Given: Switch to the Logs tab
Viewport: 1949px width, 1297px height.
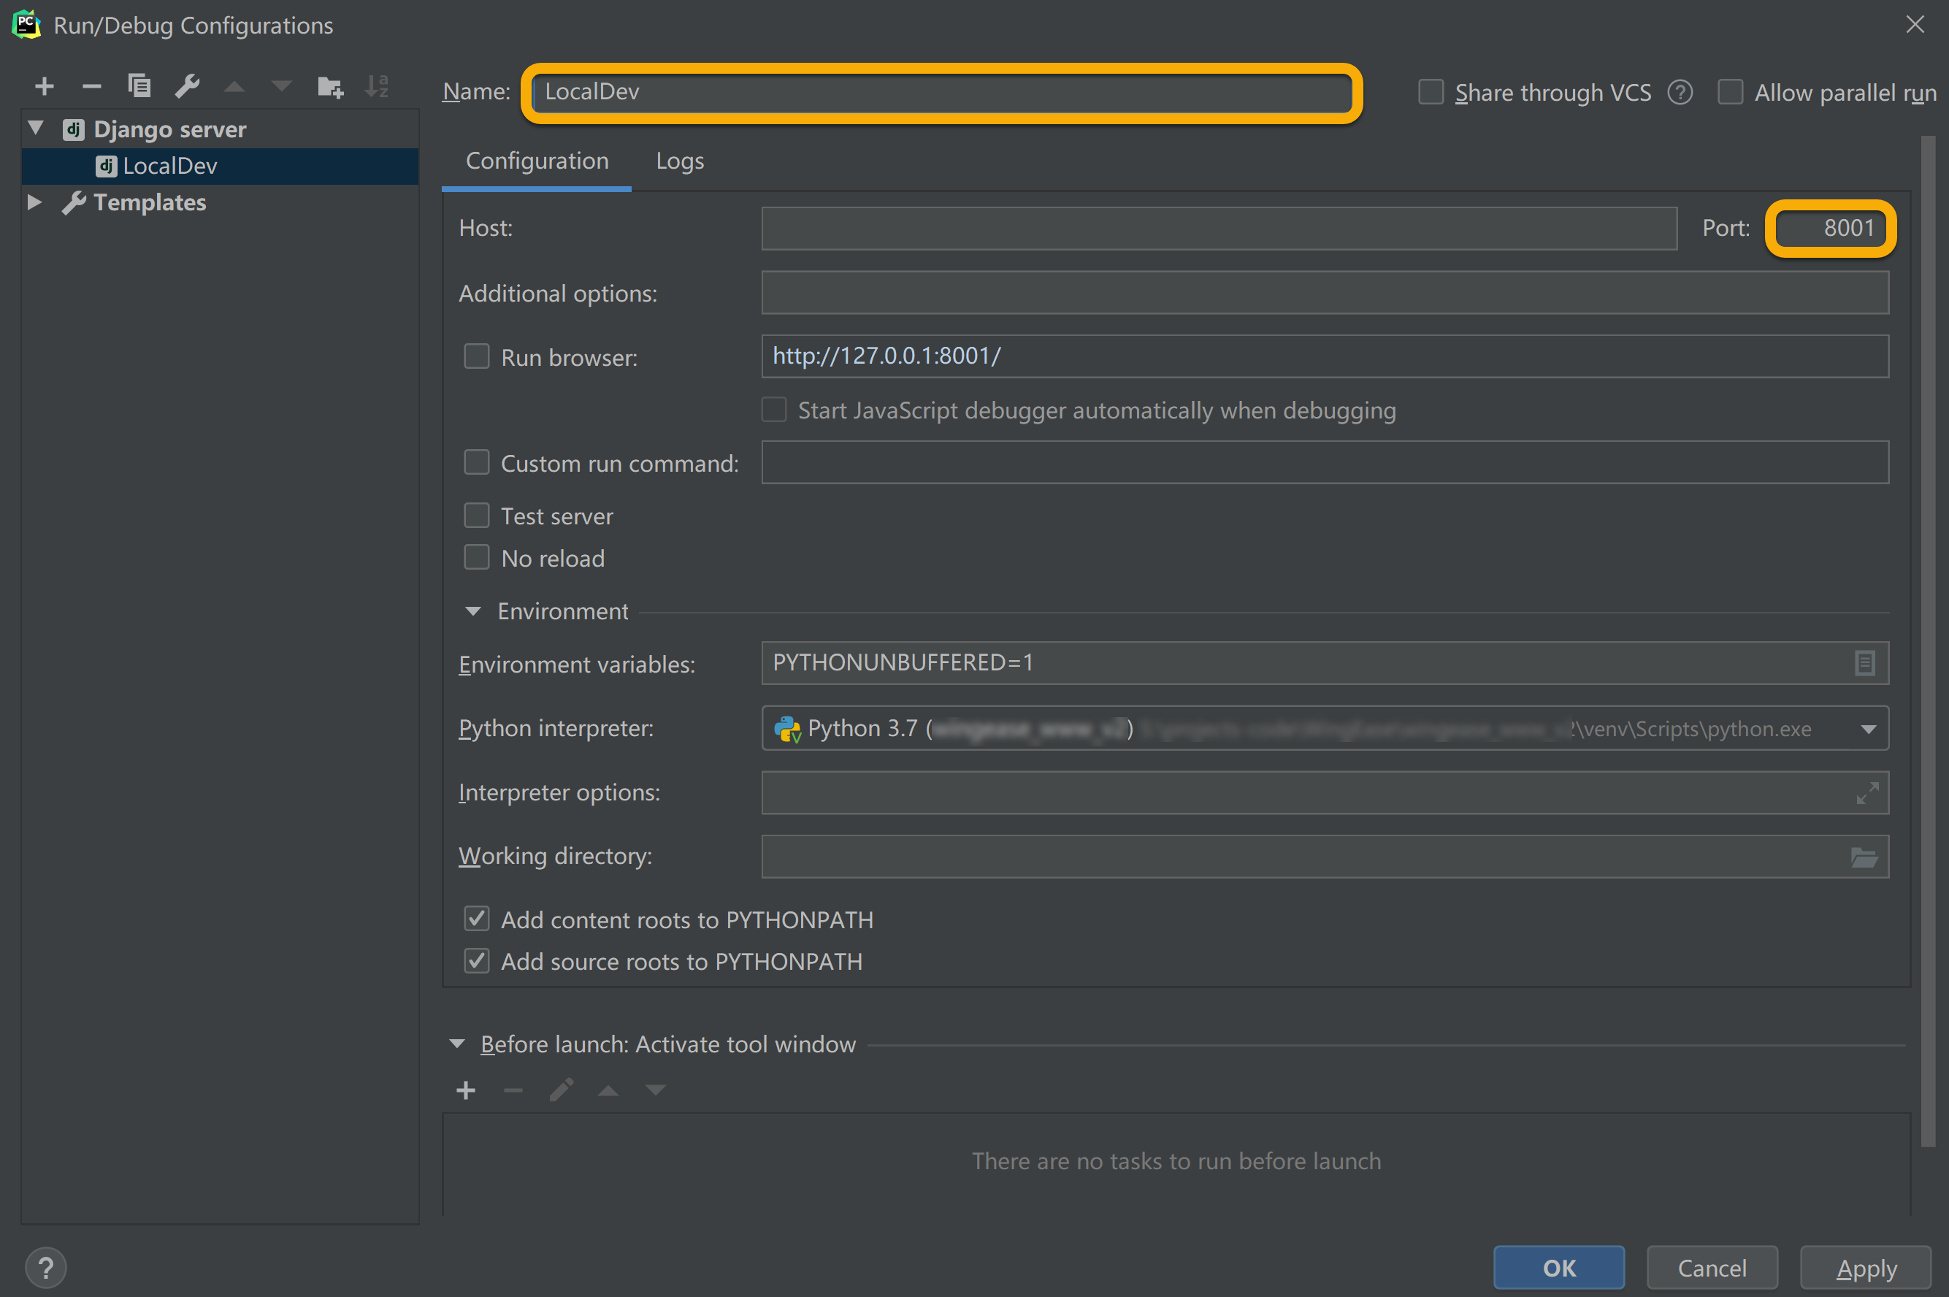Looking at the screenshot, I should coord(679,161).
